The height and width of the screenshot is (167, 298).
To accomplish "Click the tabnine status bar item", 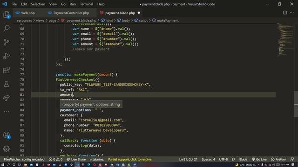I will click(97, 160).
